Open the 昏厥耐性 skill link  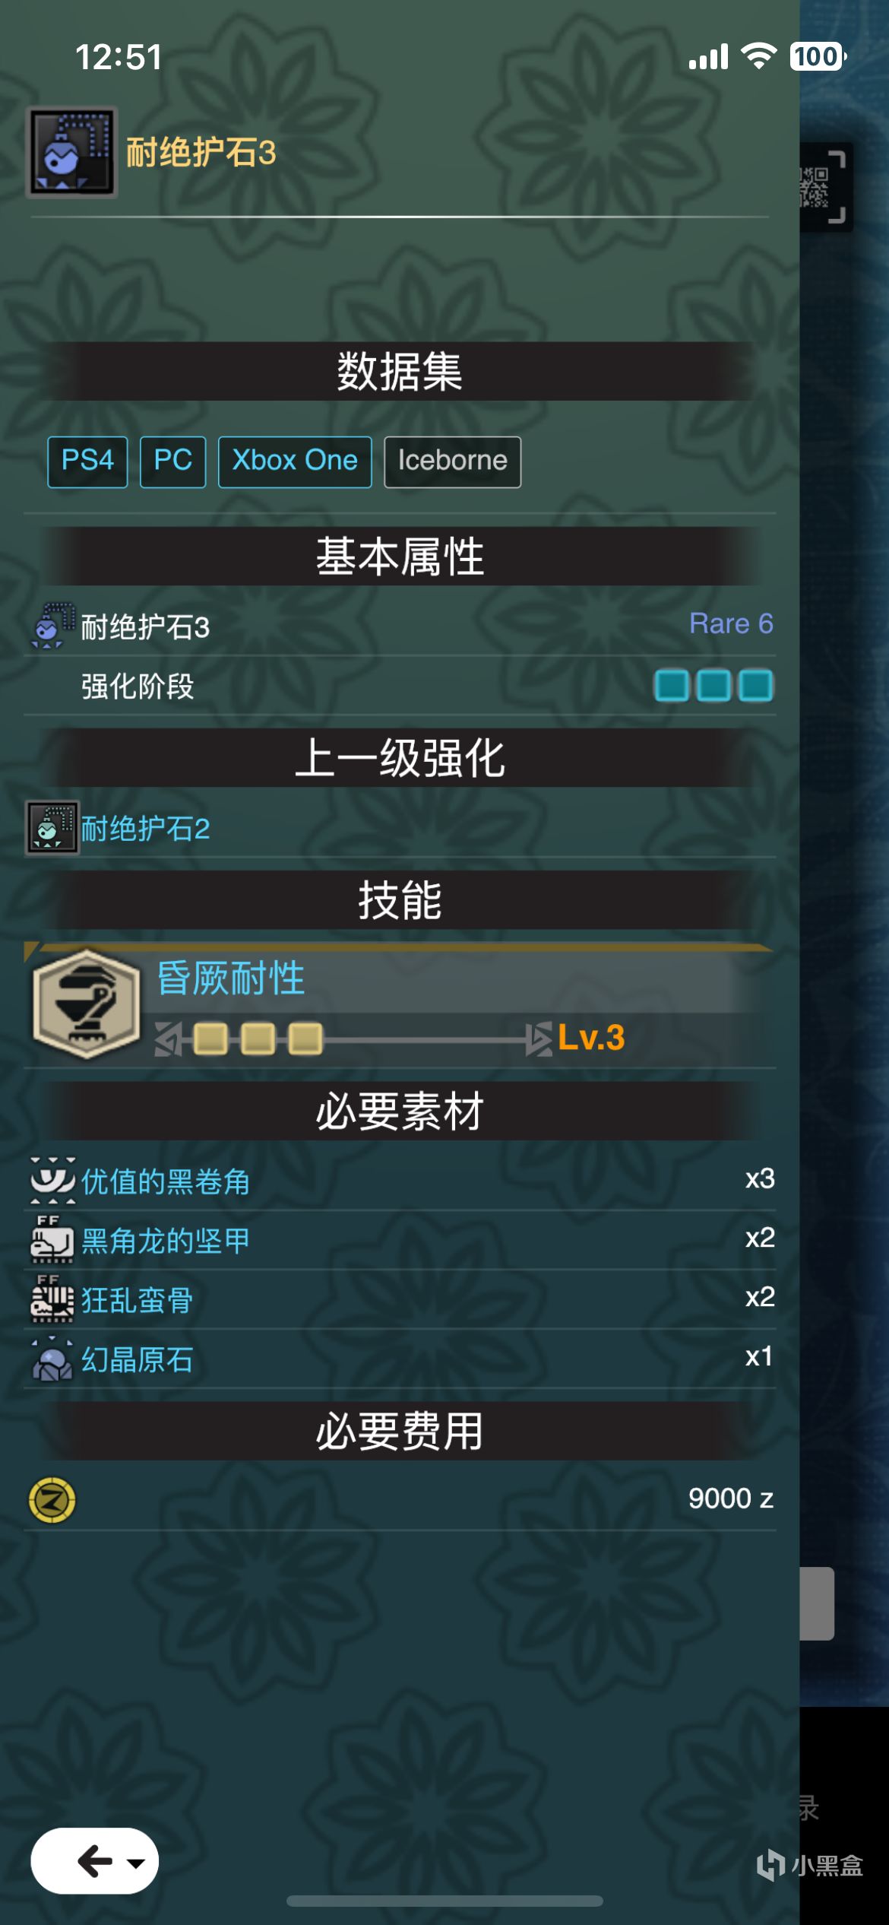[230, 978]
